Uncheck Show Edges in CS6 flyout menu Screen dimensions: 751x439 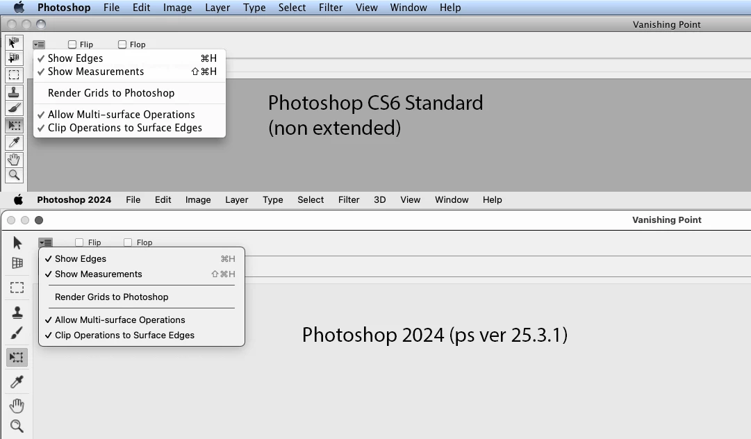129,58
